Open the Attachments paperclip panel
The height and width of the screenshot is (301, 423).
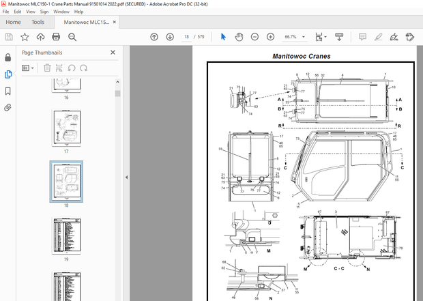click(x=8, y=108)
